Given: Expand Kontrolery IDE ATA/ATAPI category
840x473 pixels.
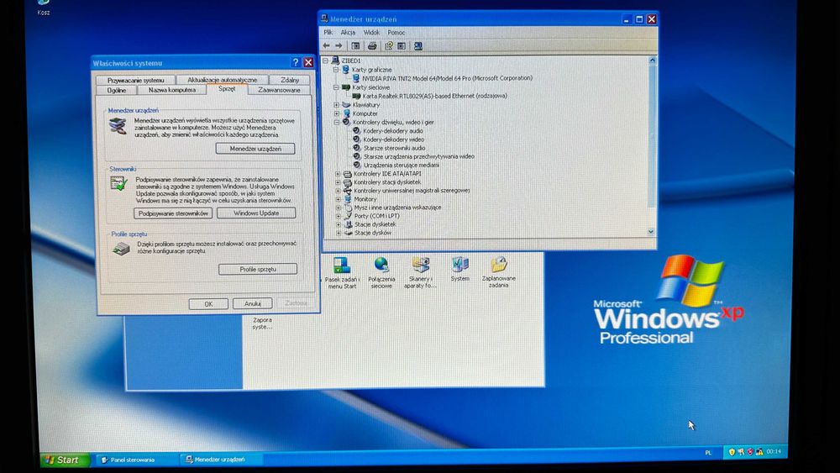Looking at the screenshot, I should click(x=338, y=174).
